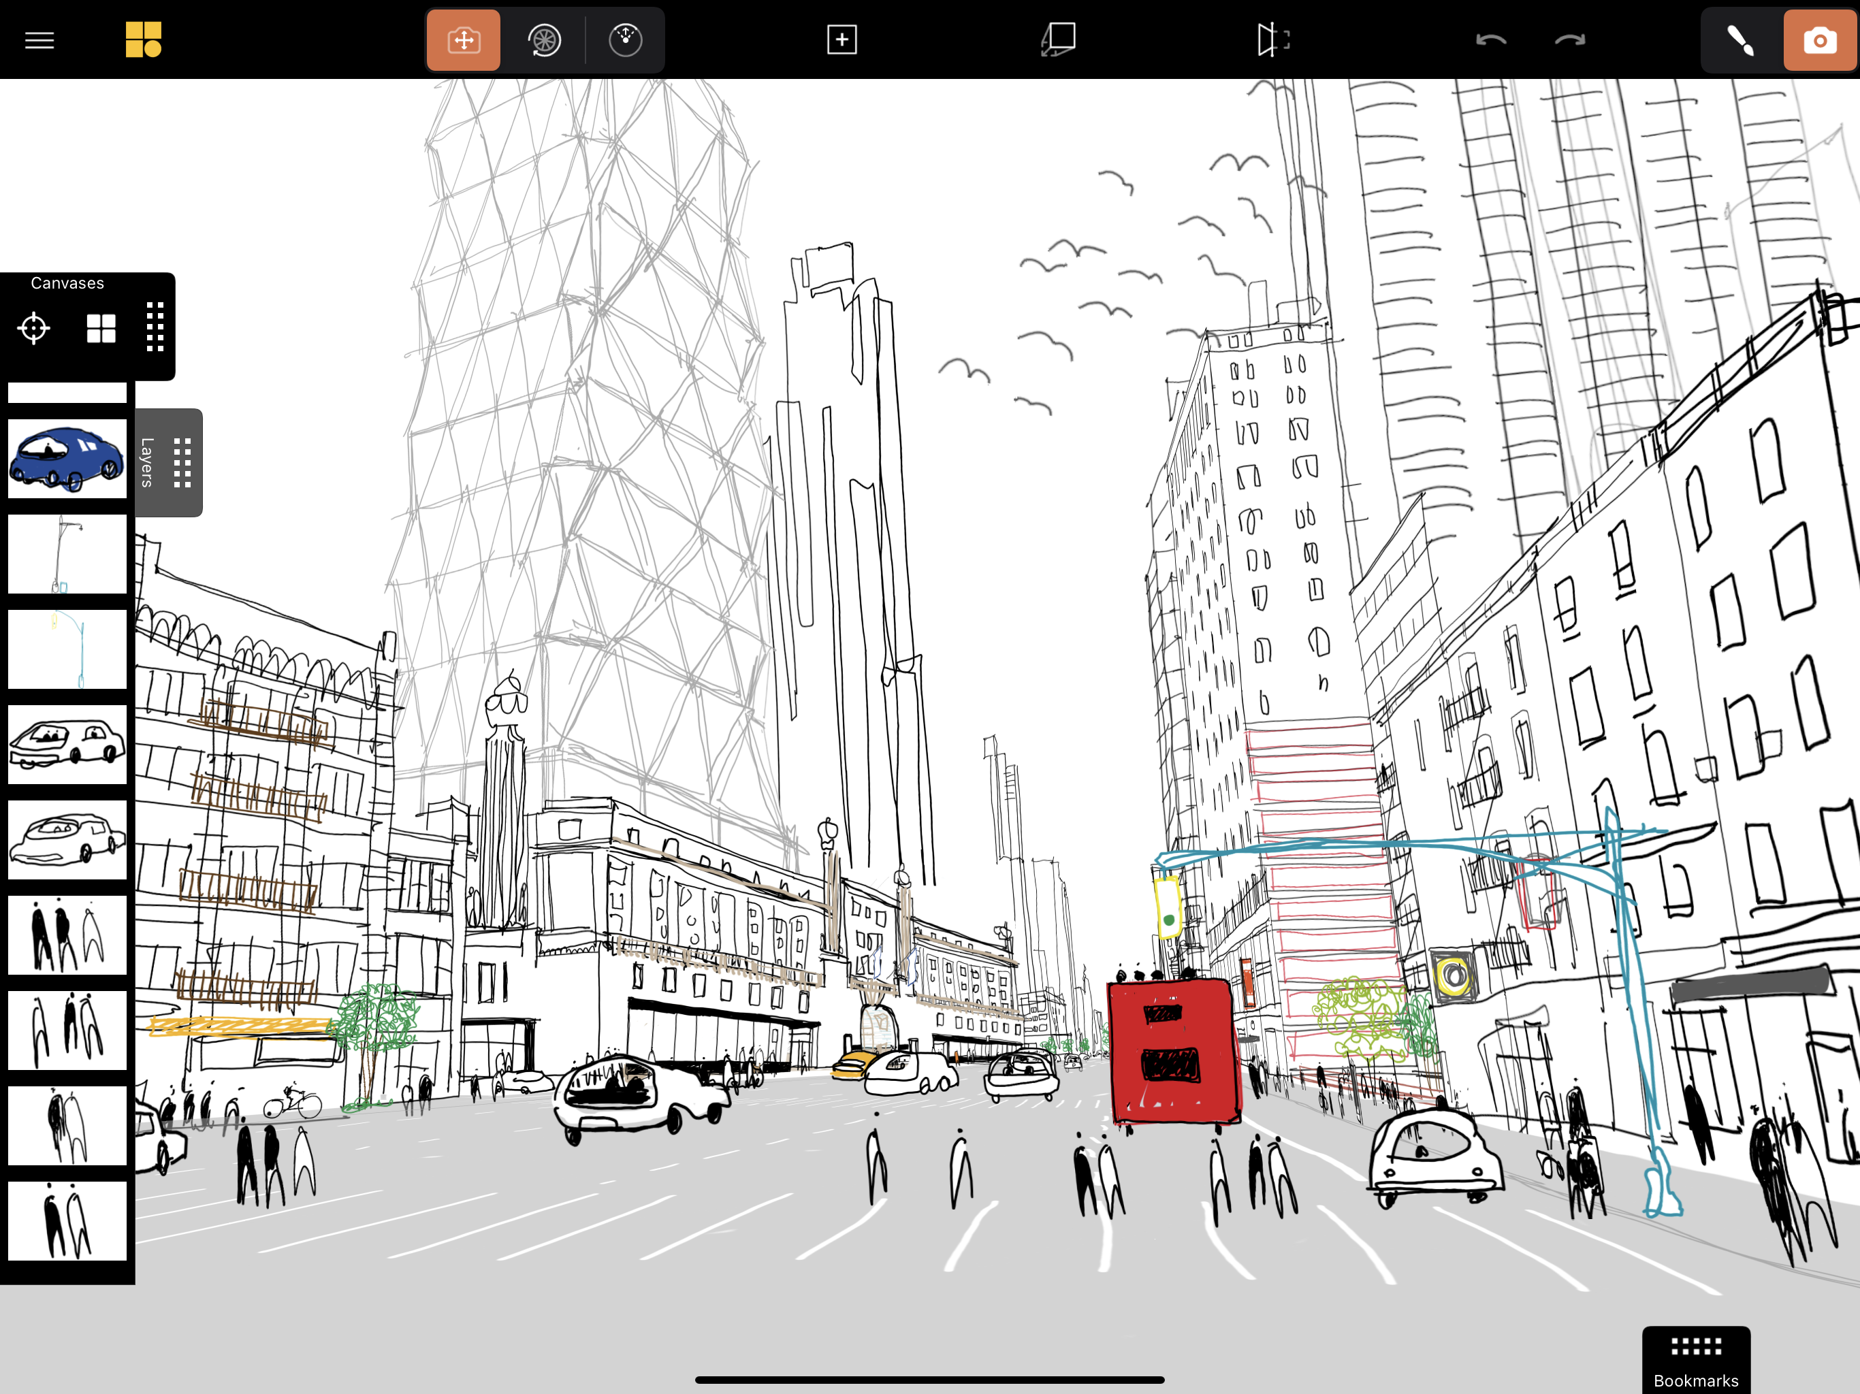This screenshot has width=1860, height=1394.
Task: Select the orange pan camera tool
Action: (464, 39)
